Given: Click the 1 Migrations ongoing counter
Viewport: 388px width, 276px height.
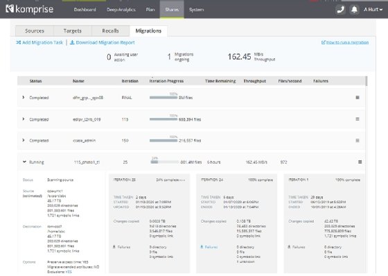Looking at the screenshot, I should pos(181,57).
